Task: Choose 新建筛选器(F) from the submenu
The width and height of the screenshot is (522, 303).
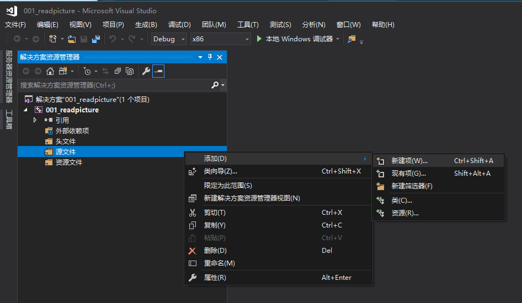Action: (x=439, y=186)
